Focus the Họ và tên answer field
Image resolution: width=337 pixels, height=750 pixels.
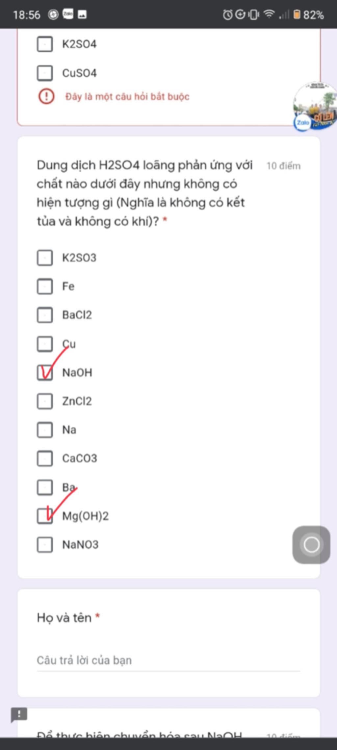coord(168,661)
